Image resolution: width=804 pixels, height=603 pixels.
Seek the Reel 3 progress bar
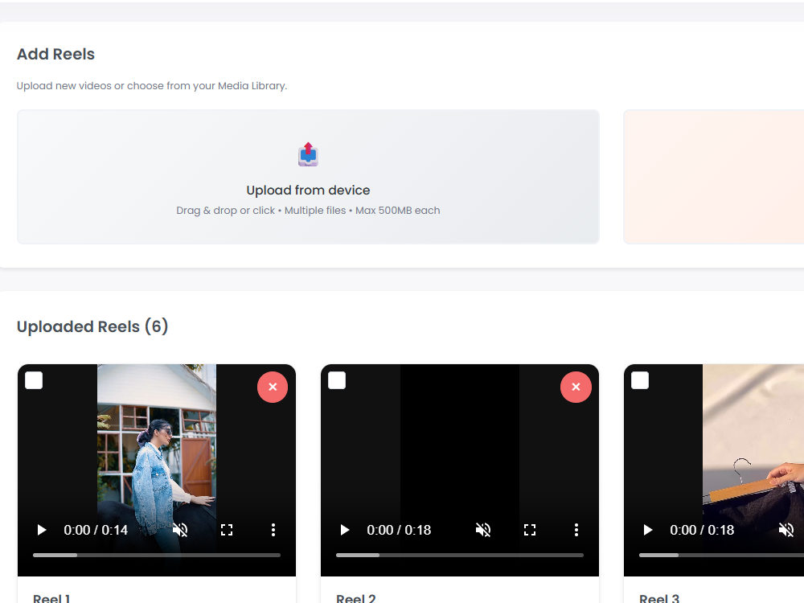(721, 555)
